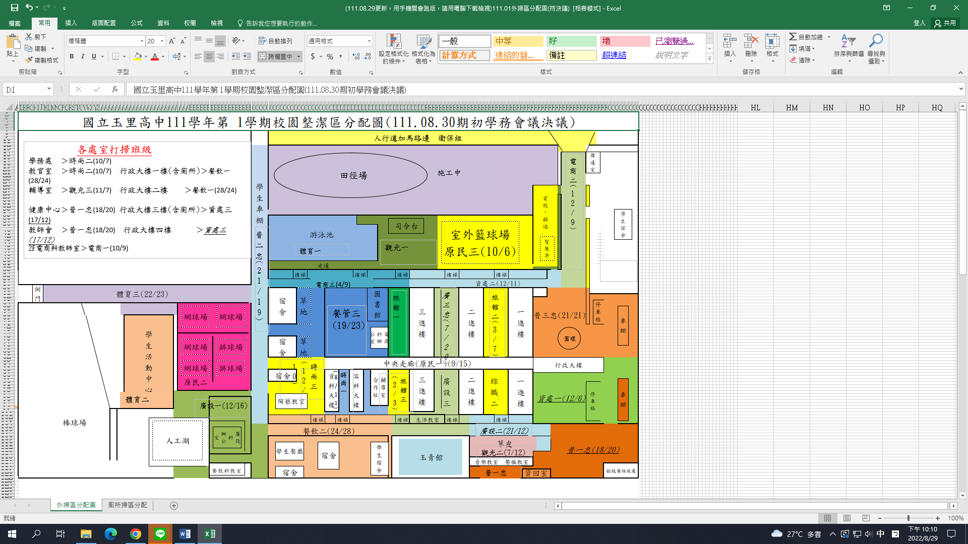Click the zoom slider in the status bar

pos(909,518)
